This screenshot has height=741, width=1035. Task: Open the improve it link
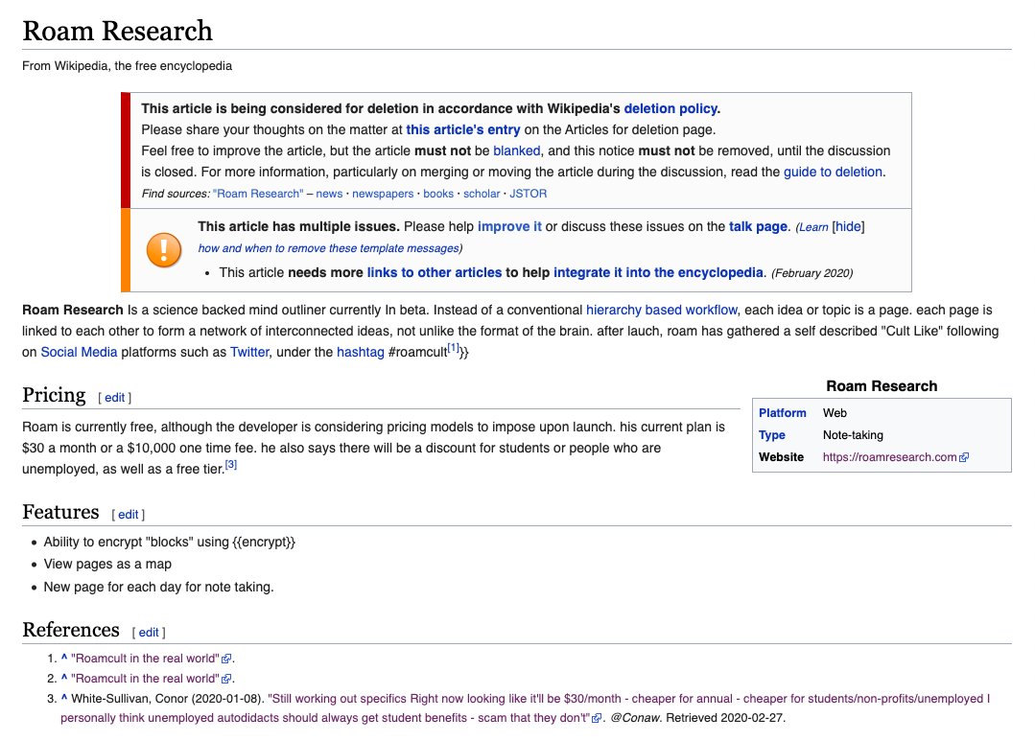(x=509, y=227)
